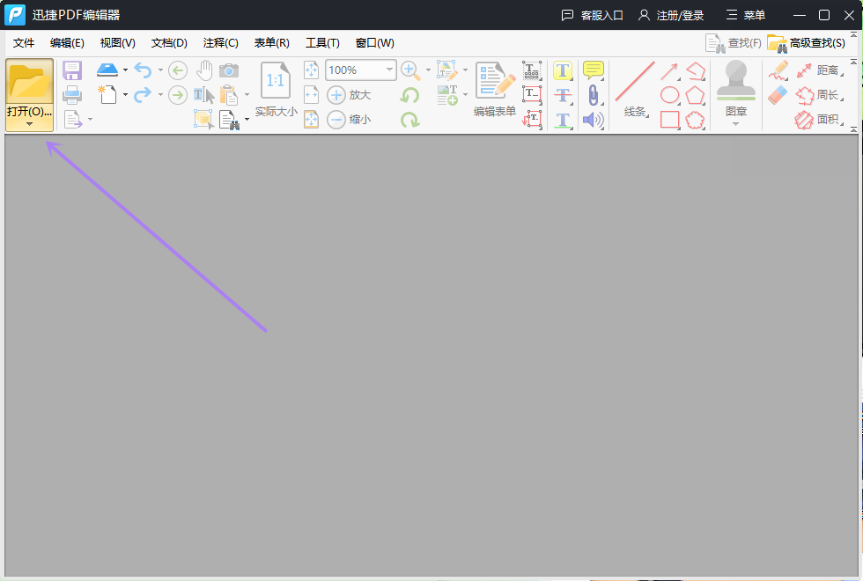Screen dimensions: 863x581
Task: Rotate the view counterclockwise
Action: [409, 95]
